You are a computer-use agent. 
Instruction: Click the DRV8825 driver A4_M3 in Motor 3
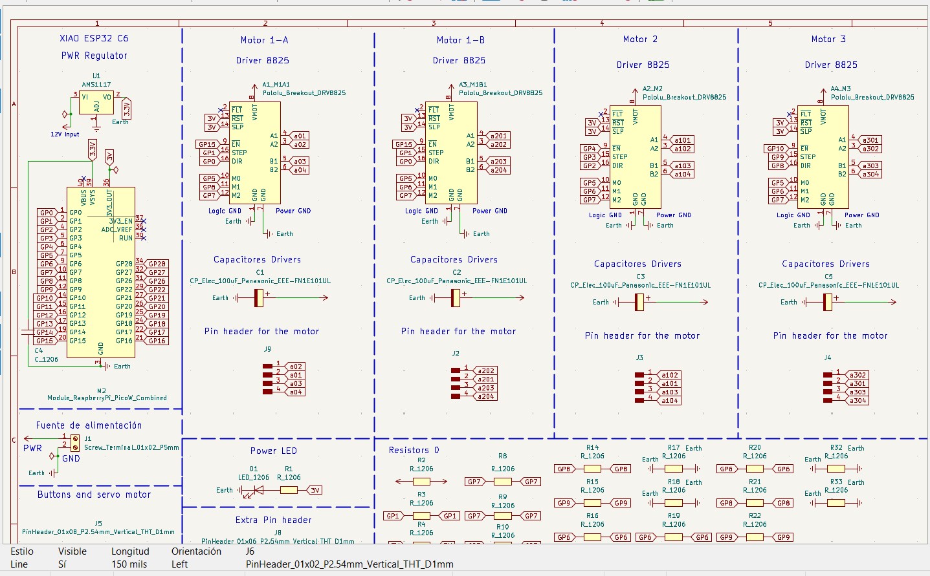[x=822, y=158]
